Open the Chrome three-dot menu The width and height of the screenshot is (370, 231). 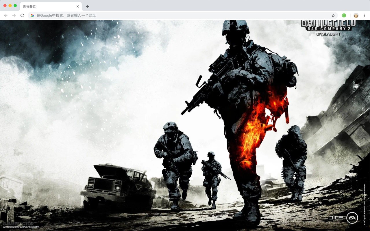364,15
